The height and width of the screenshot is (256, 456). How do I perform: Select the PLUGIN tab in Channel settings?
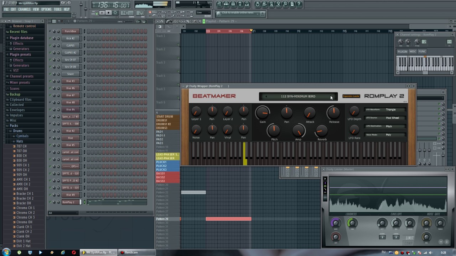coord(402,52)
